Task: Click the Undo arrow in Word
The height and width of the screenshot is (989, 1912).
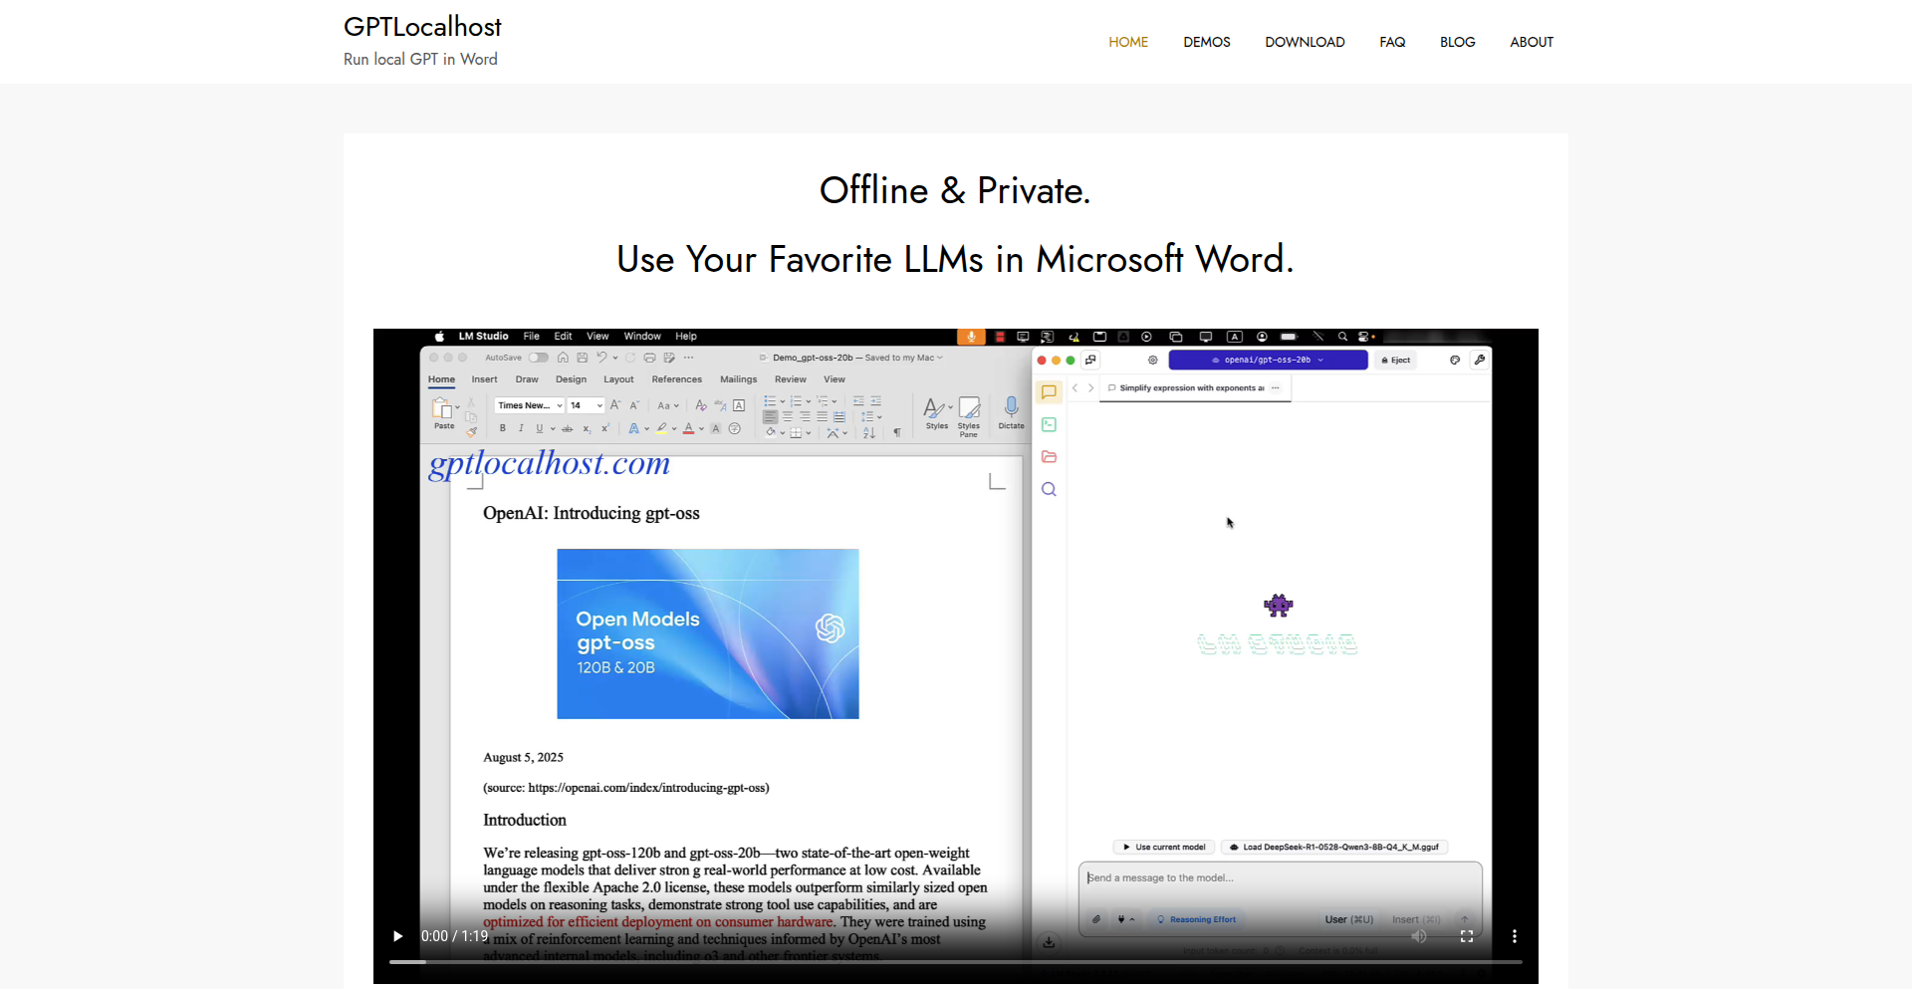Action: (x=601, y=358)
